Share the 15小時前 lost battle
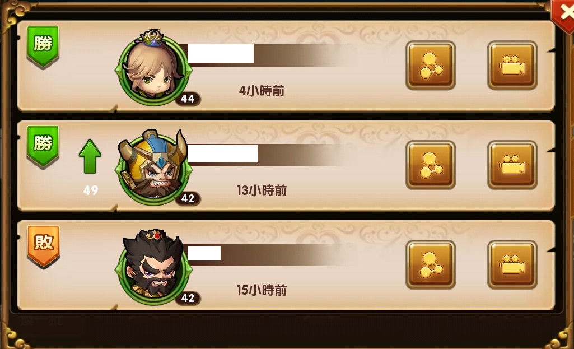574x349 pixels. coord(431,265)
